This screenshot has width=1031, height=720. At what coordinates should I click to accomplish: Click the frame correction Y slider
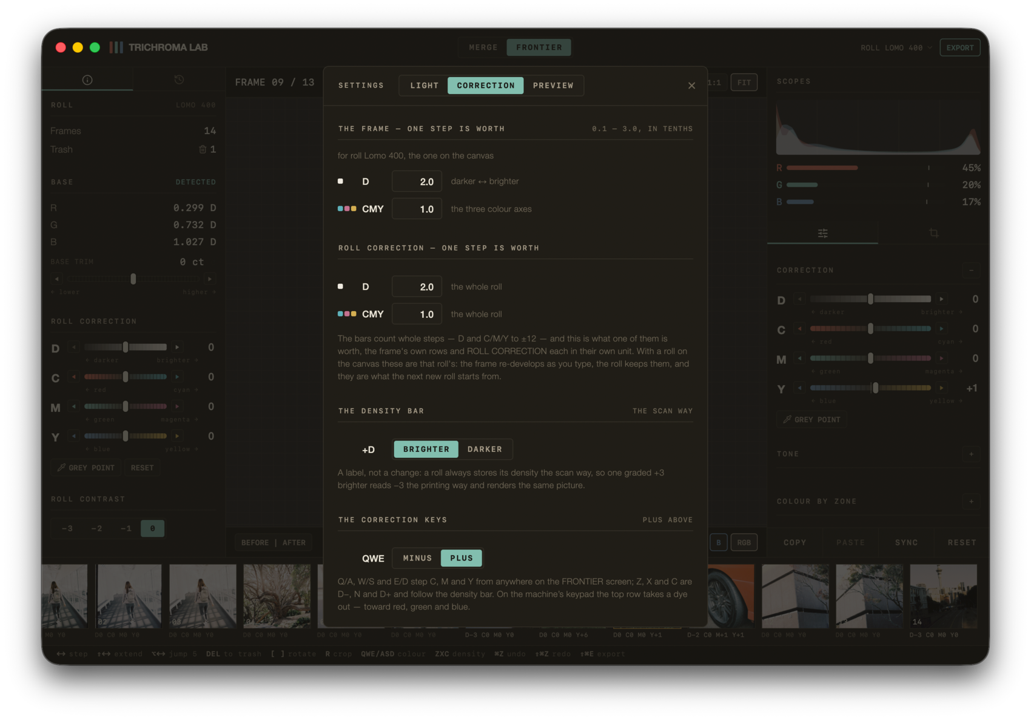pyautogui.click(x=870, y=388)
